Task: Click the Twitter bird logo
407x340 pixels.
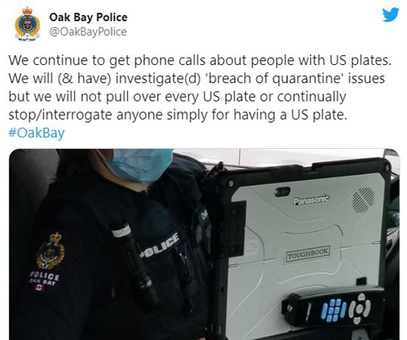Action: [391, 15]
